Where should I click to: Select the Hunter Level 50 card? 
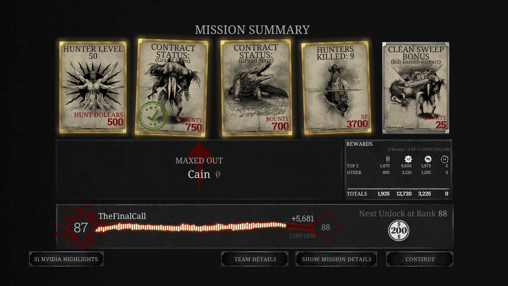click(93, 87)
